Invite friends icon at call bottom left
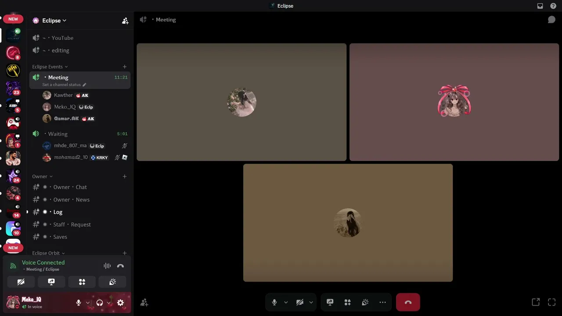The width and height of the screenshot is (562, 316). (x=144, y=302)
